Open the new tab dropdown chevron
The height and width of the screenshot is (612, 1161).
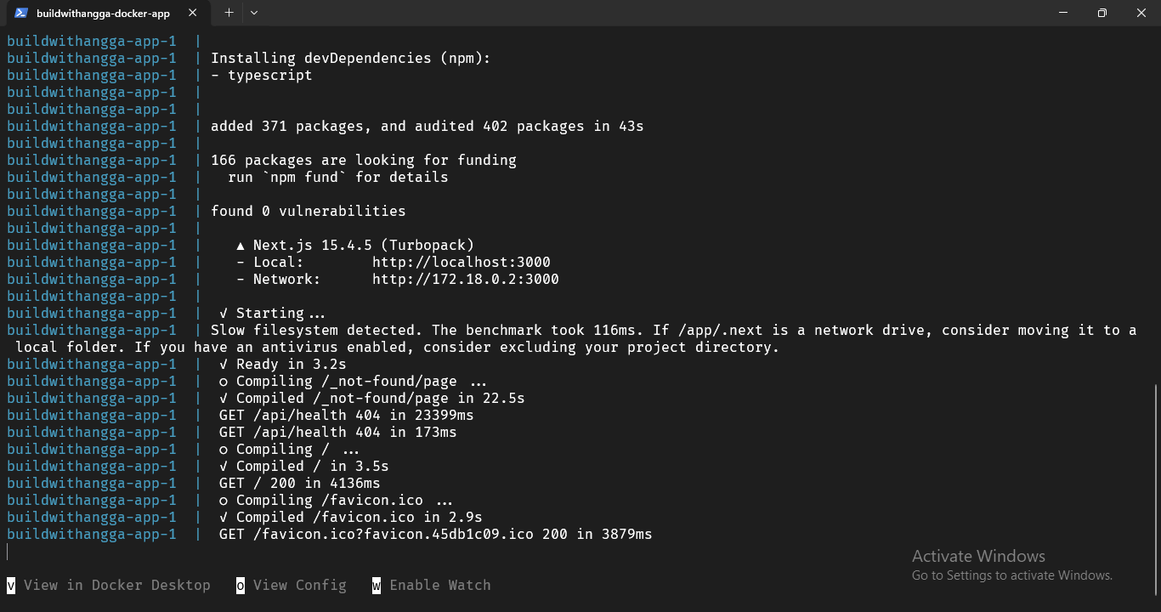point(253,13)
